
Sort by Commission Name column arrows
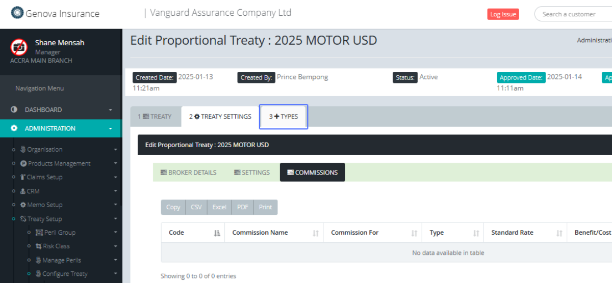pyautogui.click(x=316, y=233)
